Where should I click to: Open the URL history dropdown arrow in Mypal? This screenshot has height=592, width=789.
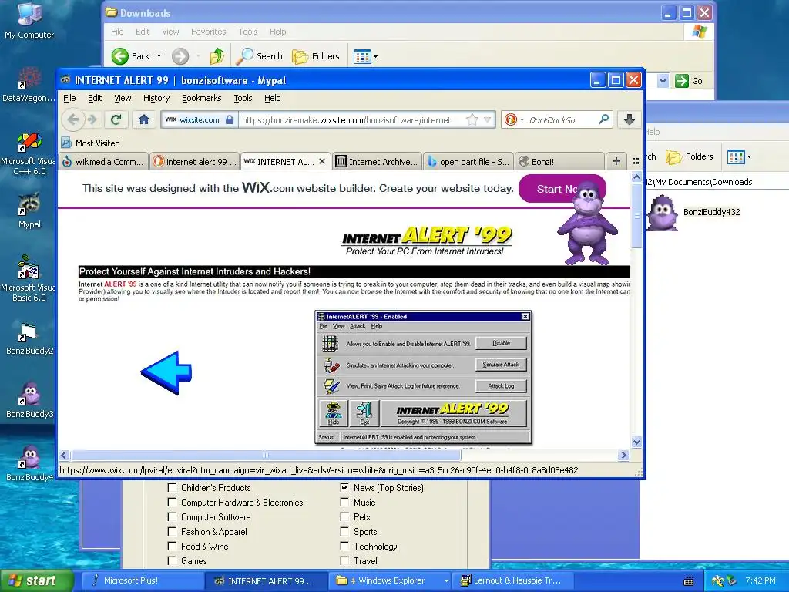(487, 119)
